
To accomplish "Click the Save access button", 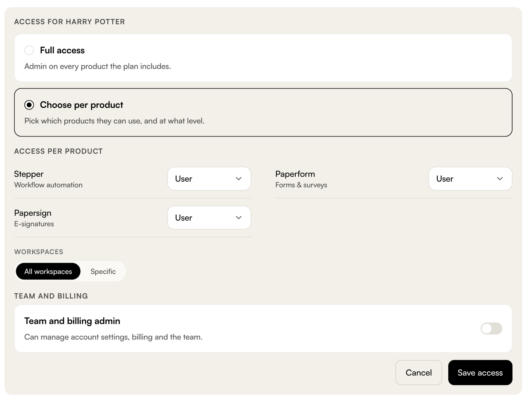I will click(480, 372).
